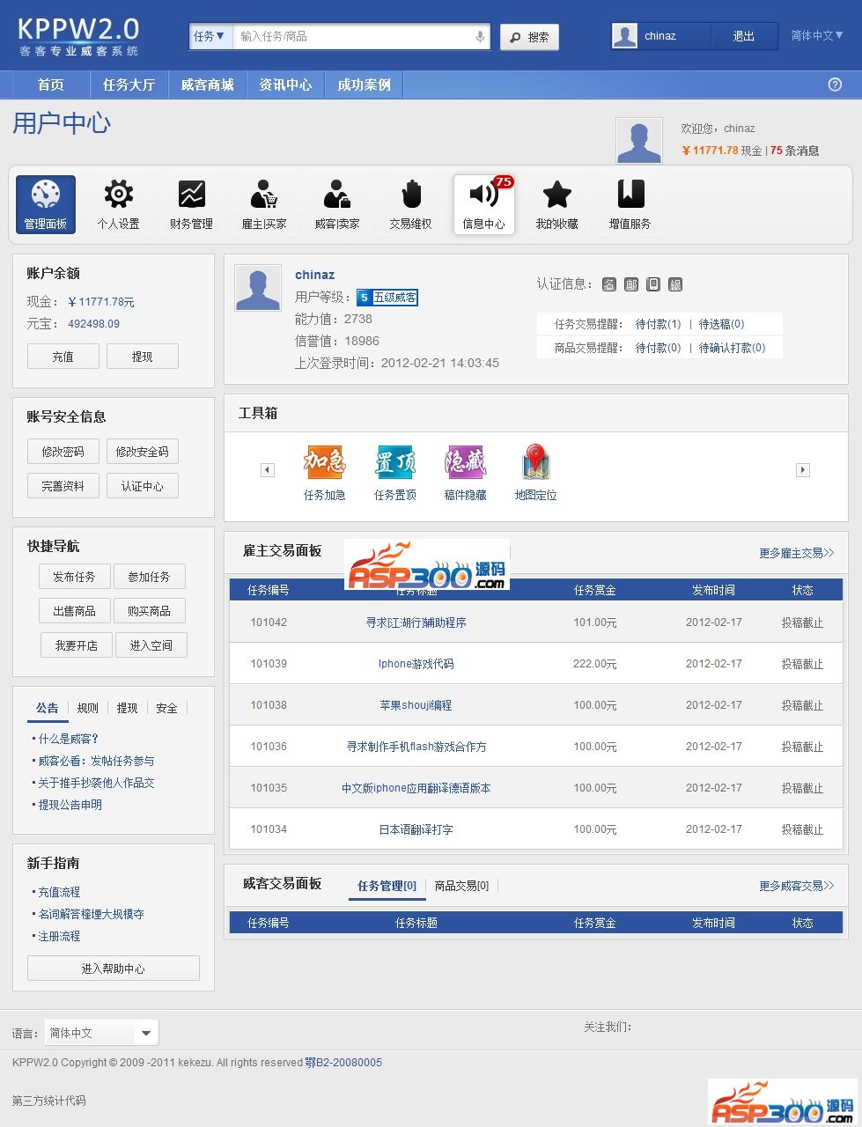
Task: Open 更多雇主交易>> link
Action: tap(797, 553)
